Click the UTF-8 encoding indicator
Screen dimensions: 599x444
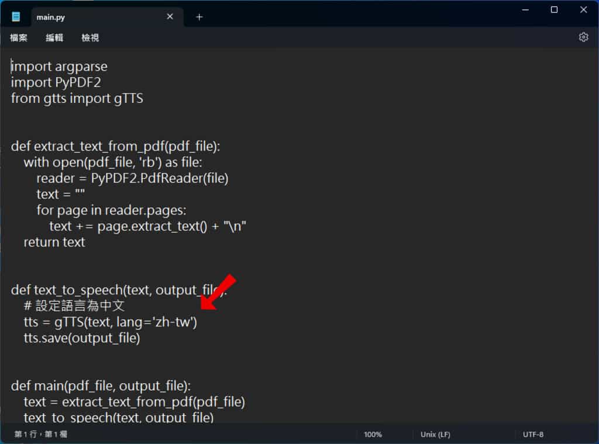[533, 434]
